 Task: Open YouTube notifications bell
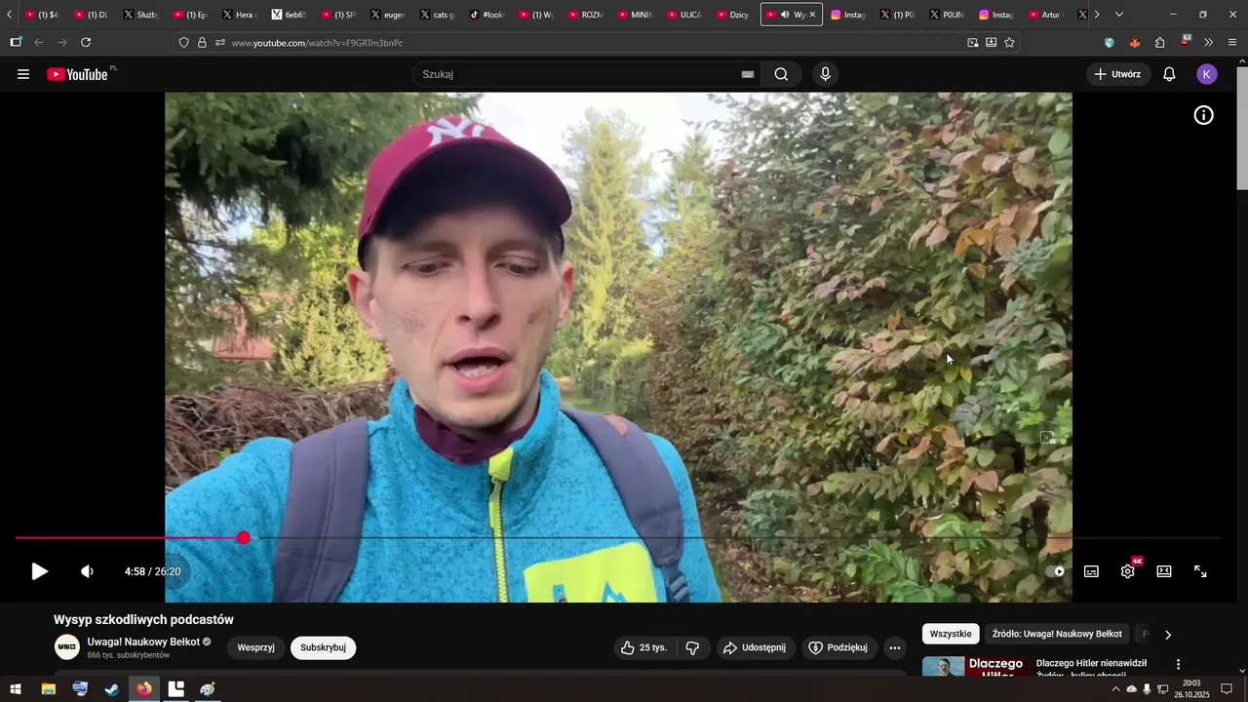coord(1169,74)
